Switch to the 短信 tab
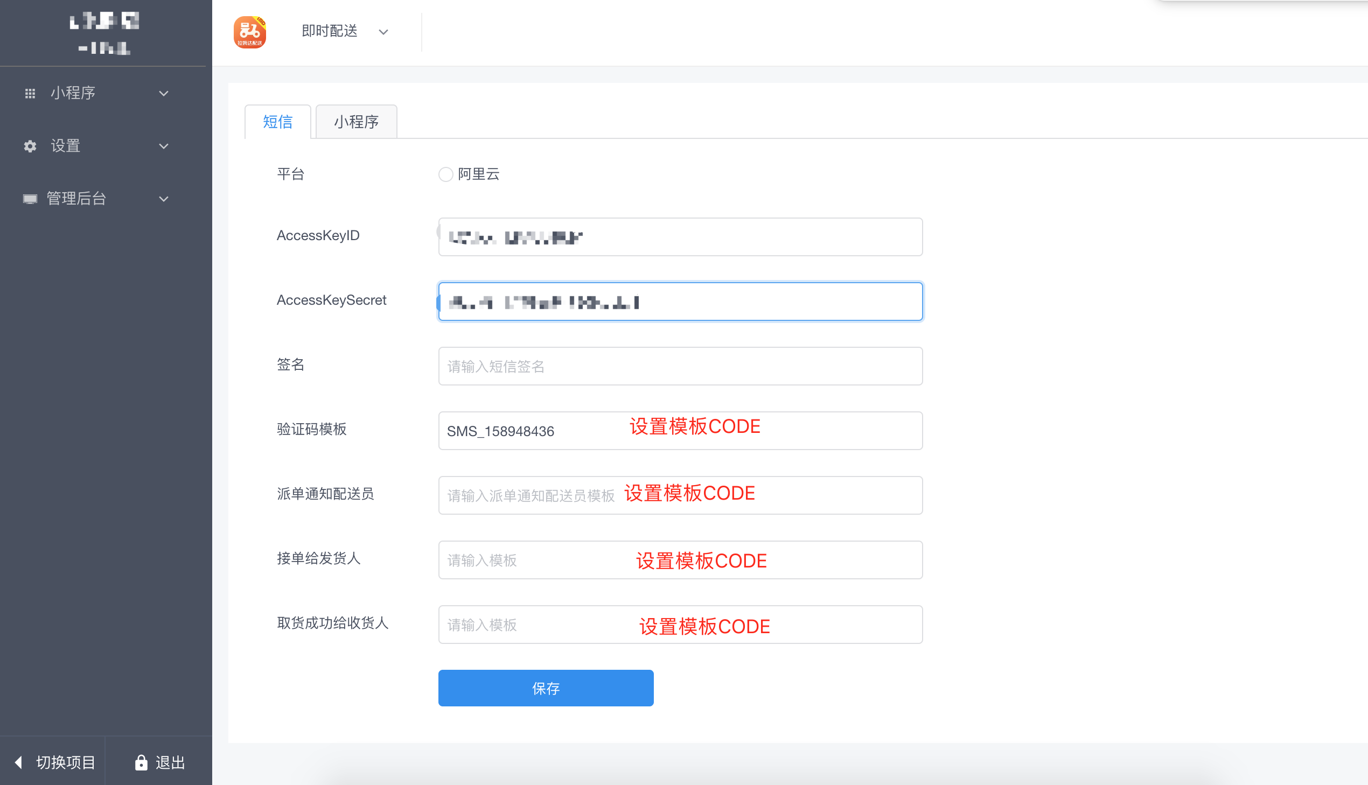 click(x=278, y=121)
